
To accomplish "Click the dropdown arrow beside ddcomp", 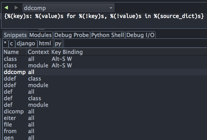I will coord(111,8).
